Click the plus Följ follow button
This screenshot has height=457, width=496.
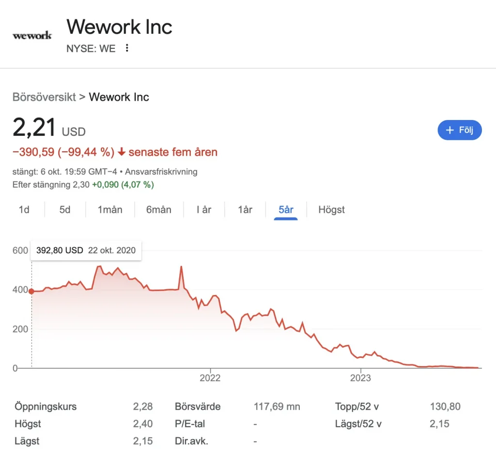point(459,130)
